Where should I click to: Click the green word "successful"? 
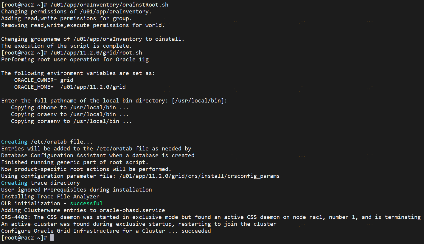(86, 203)
